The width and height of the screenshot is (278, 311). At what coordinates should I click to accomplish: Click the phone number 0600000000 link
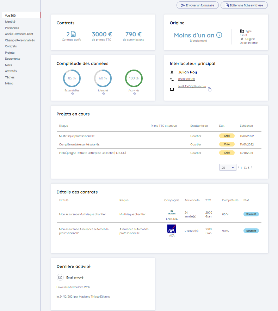click(186, 79)
